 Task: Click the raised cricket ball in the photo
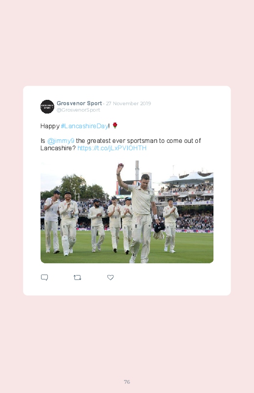tap(121, 165)
